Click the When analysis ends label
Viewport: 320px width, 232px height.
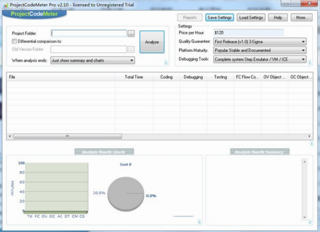pyautogui.click(x=29, y=60)
